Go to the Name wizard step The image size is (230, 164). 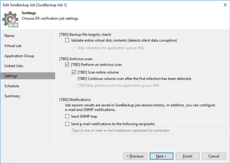28,36
